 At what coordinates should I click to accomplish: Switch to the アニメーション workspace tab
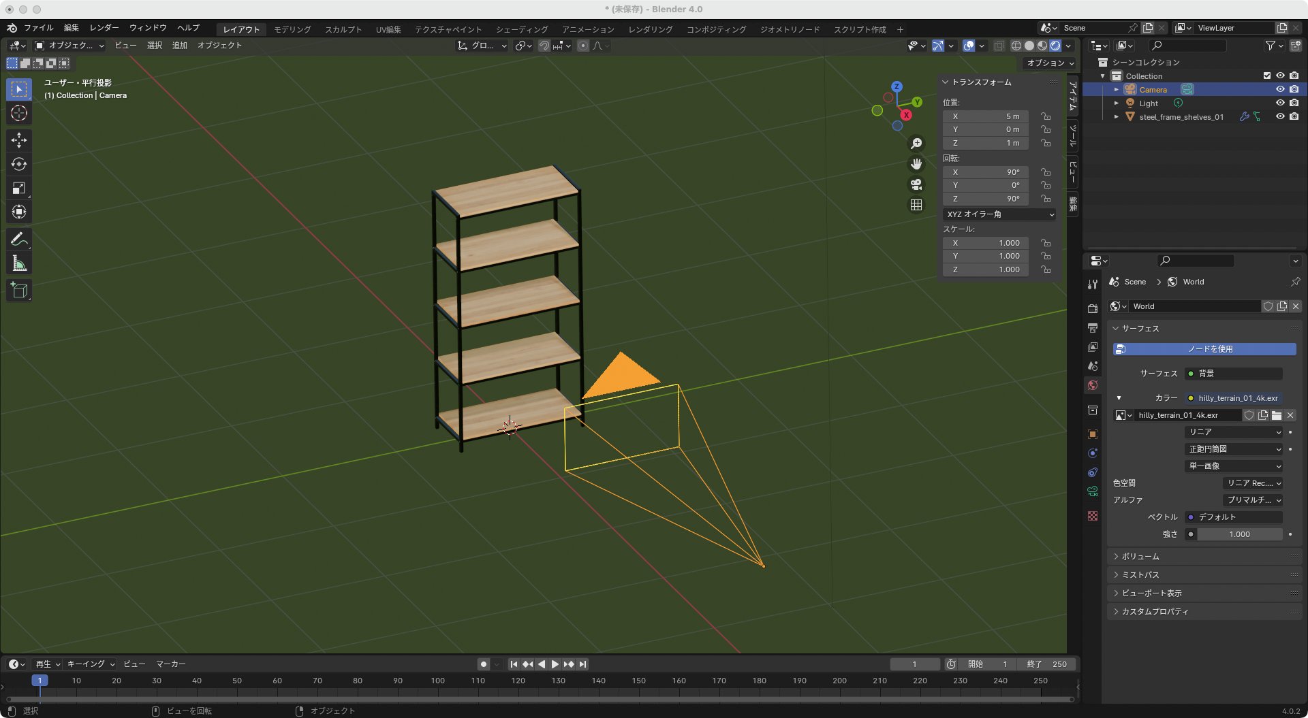588,29
